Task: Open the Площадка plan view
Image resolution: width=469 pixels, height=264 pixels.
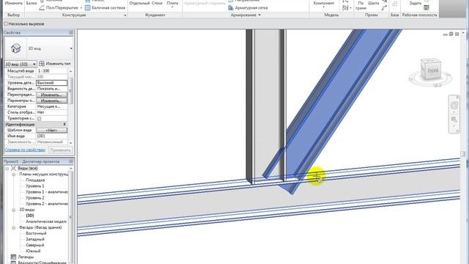Action: tap(35, 180)
